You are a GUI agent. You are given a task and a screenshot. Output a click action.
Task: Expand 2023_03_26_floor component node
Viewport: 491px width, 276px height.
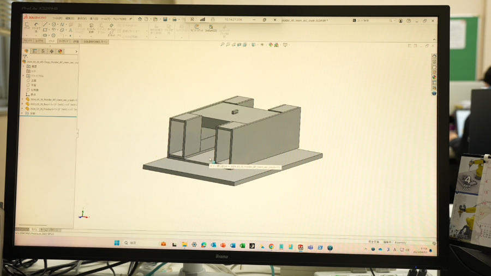click(x=22, y=104)
